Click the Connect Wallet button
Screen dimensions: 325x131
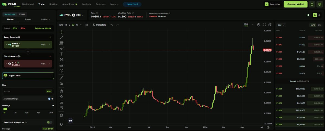click(x=295, y=4)
